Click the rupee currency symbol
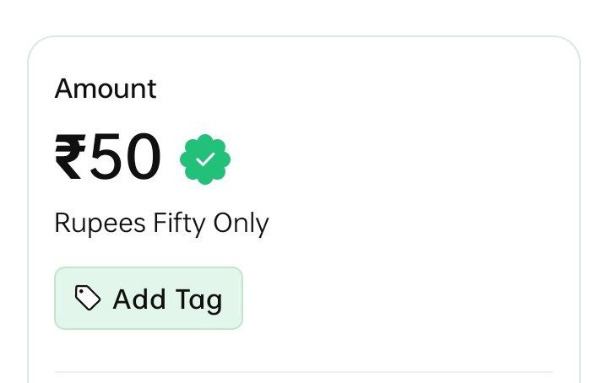This screenshot has height=383, width=608. (71, 159)
